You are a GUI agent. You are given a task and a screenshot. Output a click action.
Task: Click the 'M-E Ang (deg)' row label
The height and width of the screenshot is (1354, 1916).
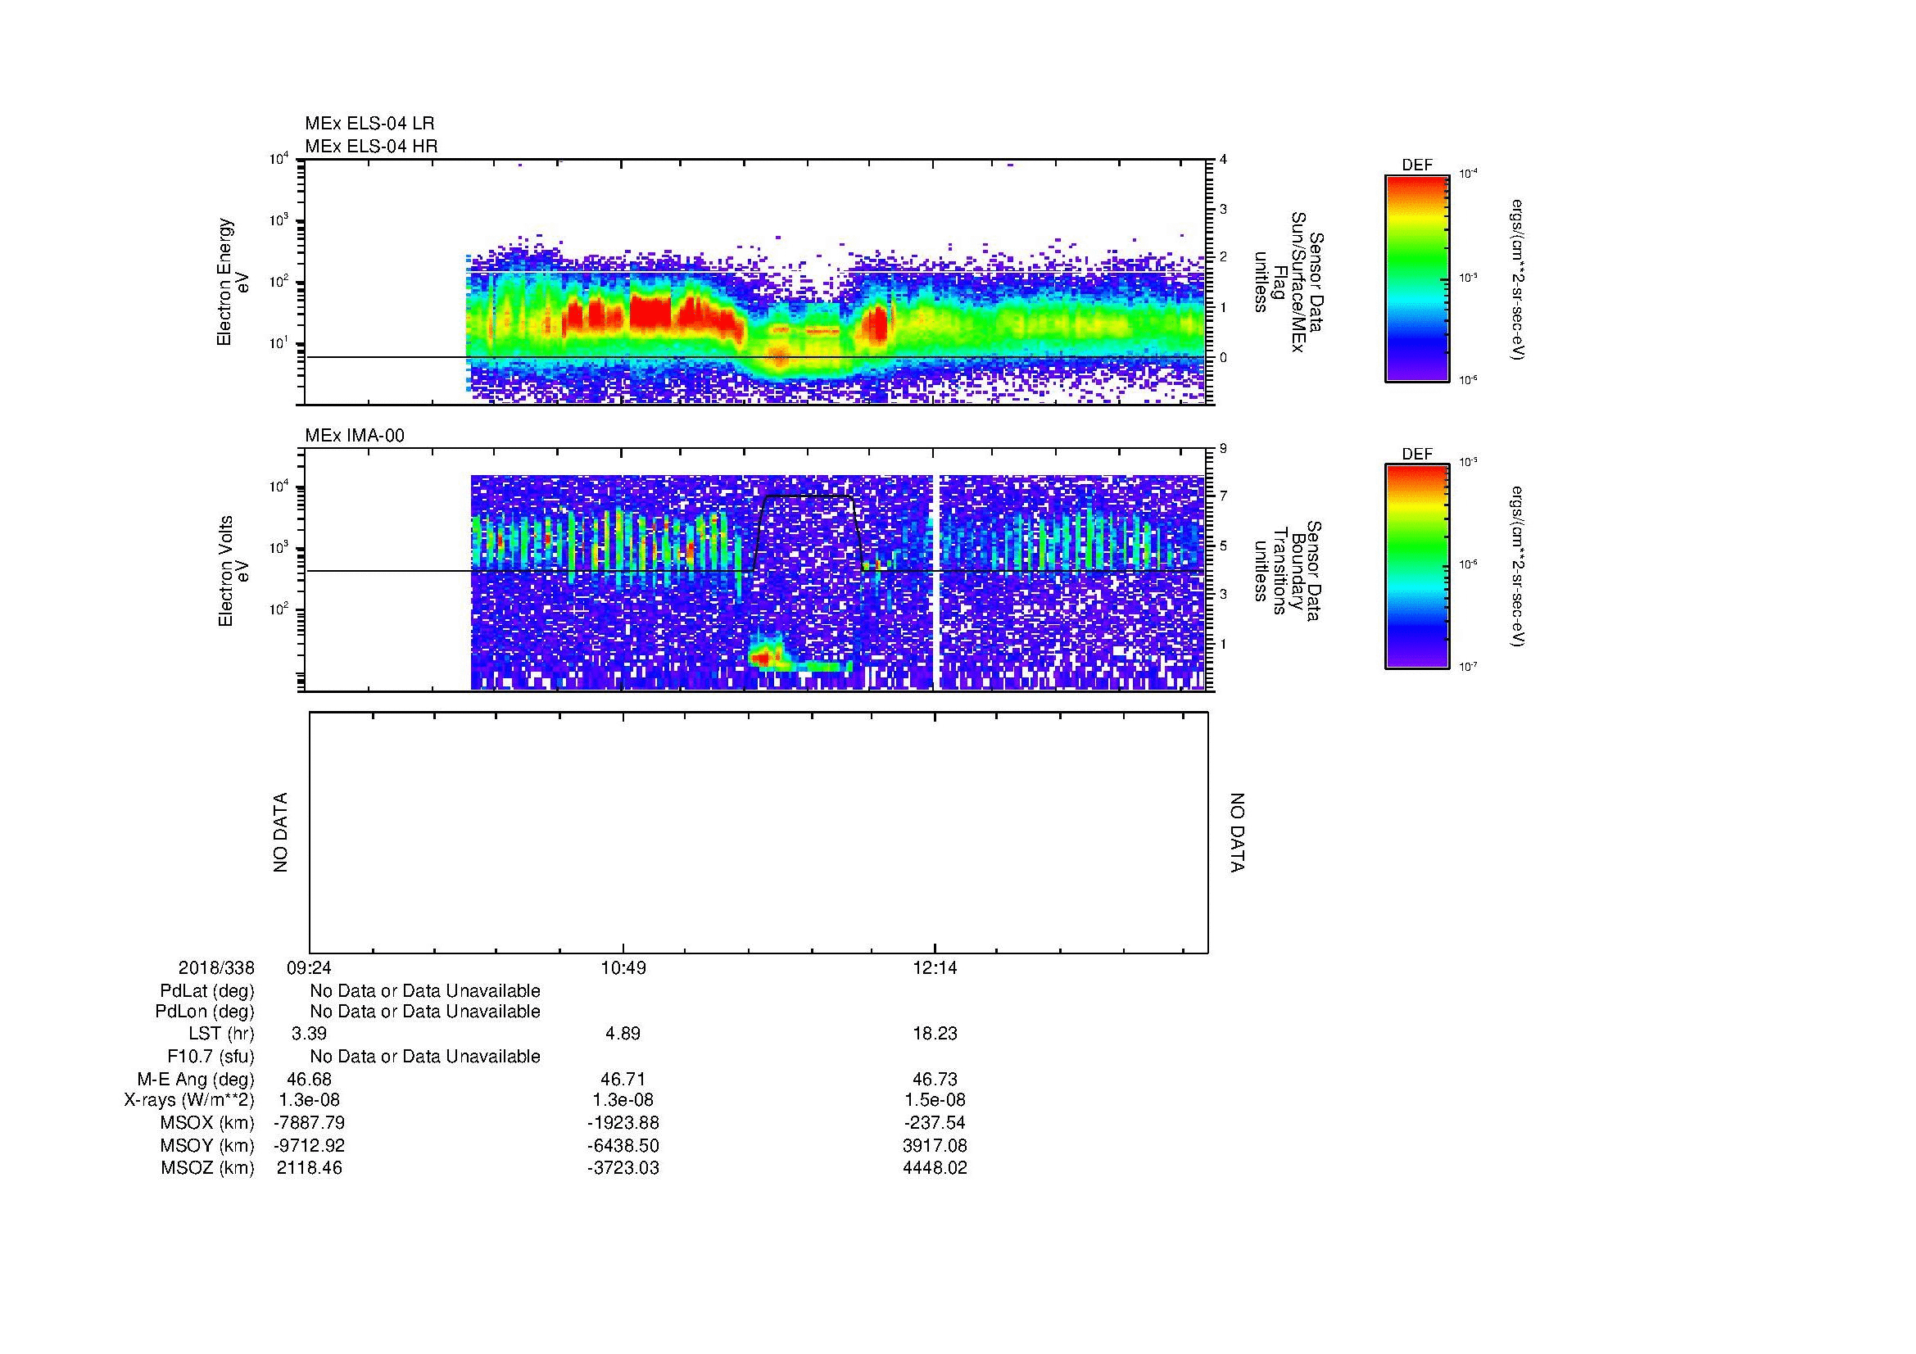click(x=196, y=1080)
